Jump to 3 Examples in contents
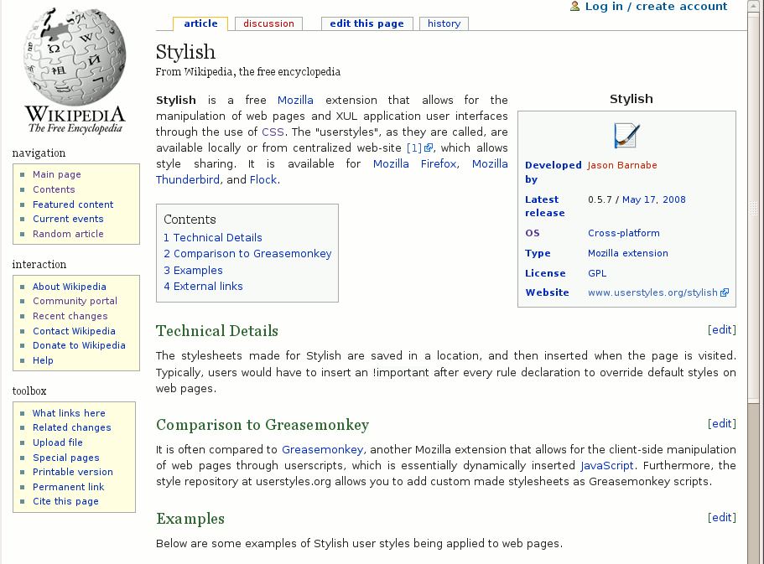Screen dimensions: 764x564 [193, 271]
